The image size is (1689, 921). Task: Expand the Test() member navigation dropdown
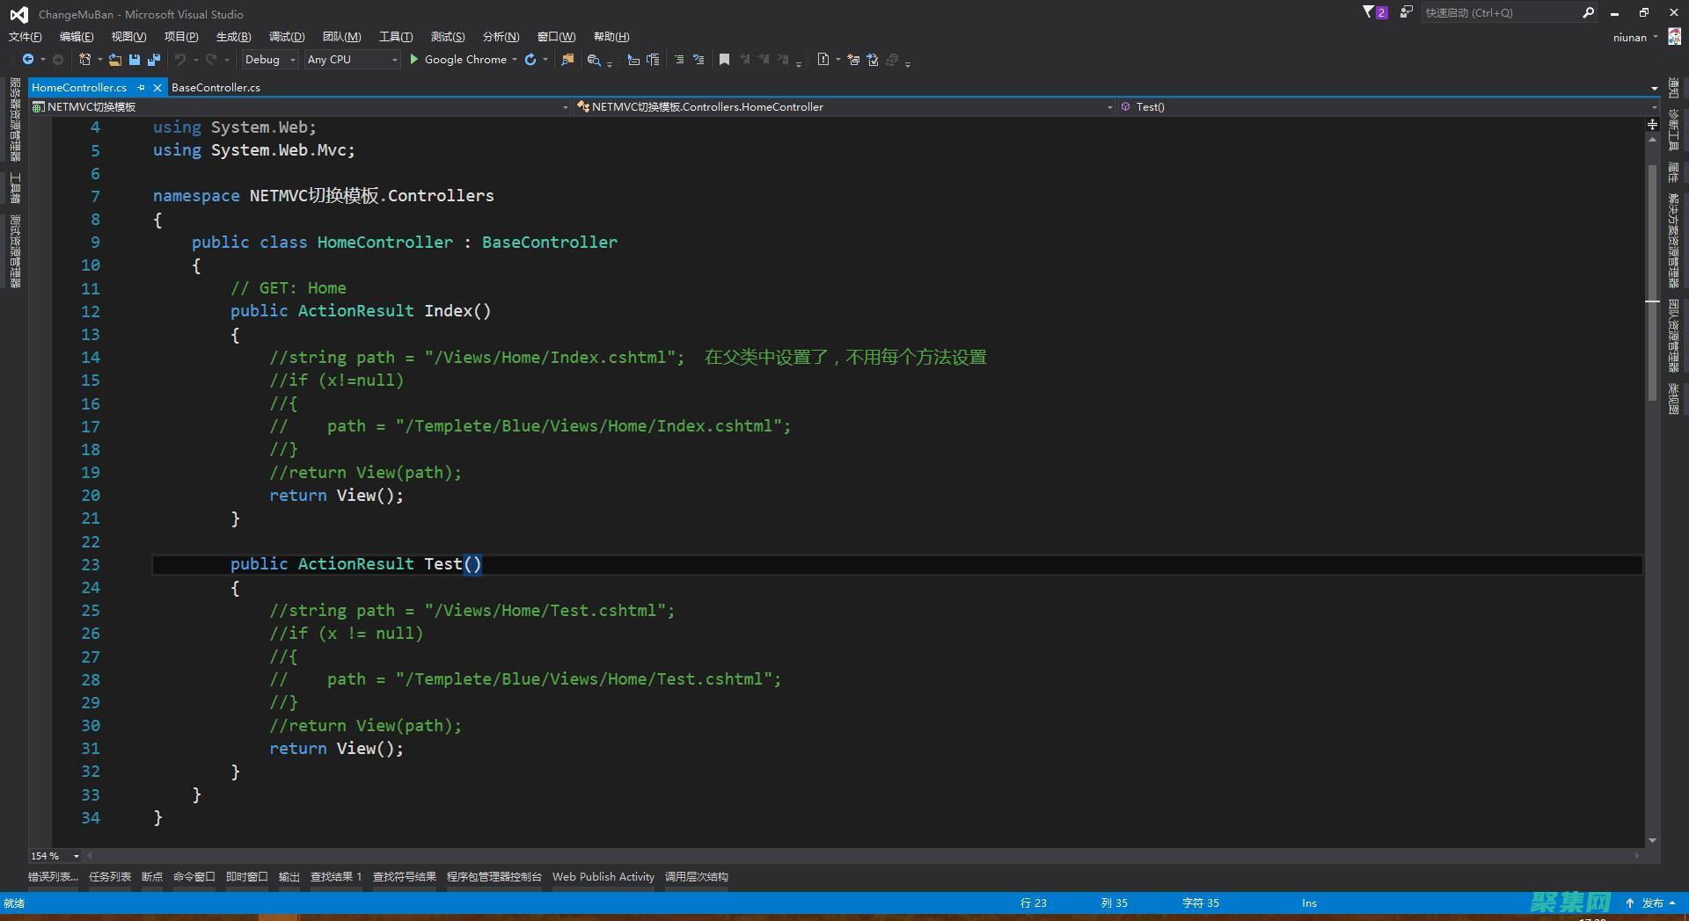[1653, 107]
